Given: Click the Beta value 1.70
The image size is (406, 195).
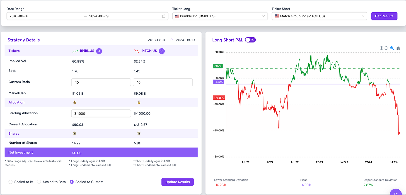Looking at the screenshot, I should pos(75,71).
